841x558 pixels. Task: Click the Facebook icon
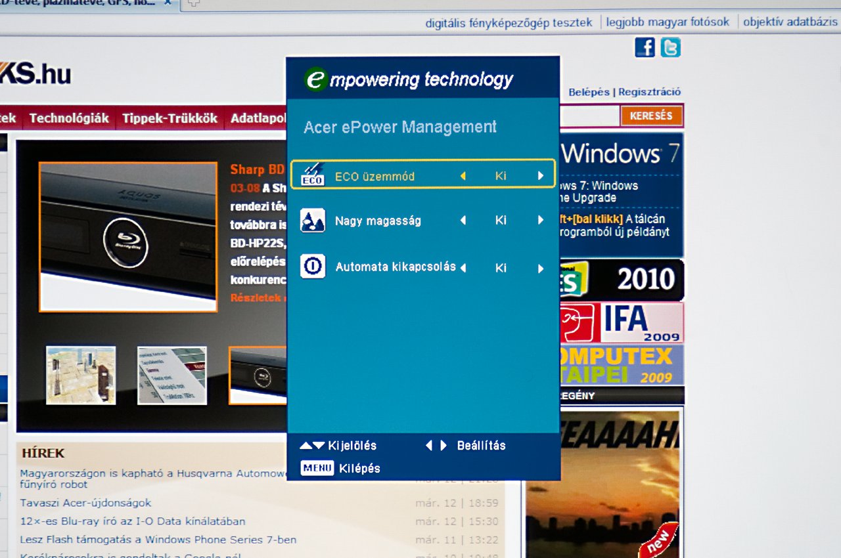pos(645,47)
